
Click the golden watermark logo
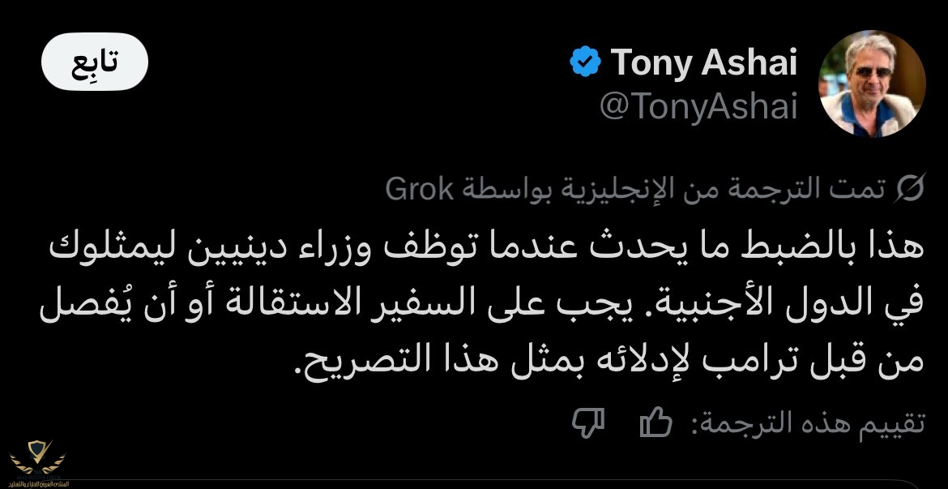click(x=38, y=457)
